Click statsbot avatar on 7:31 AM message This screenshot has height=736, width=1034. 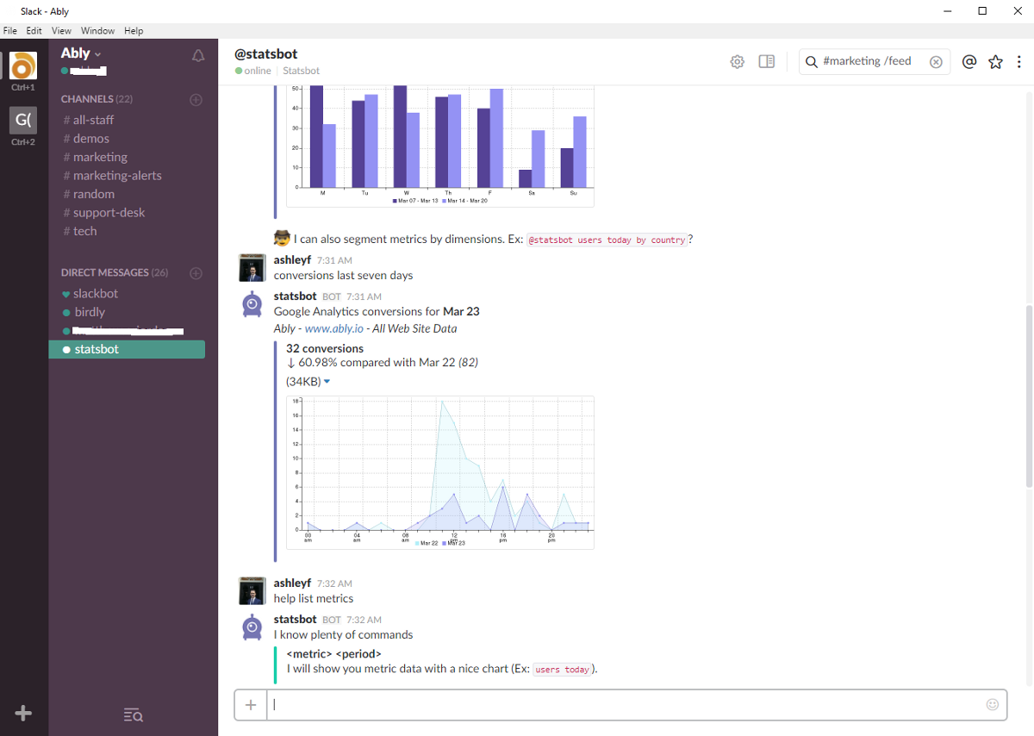point(252,304)
